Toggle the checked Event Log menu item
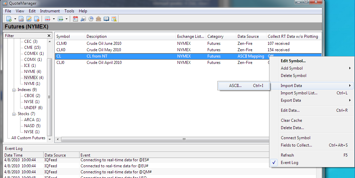355x178 pixels. pyautogui.click(x=311, y=163)
